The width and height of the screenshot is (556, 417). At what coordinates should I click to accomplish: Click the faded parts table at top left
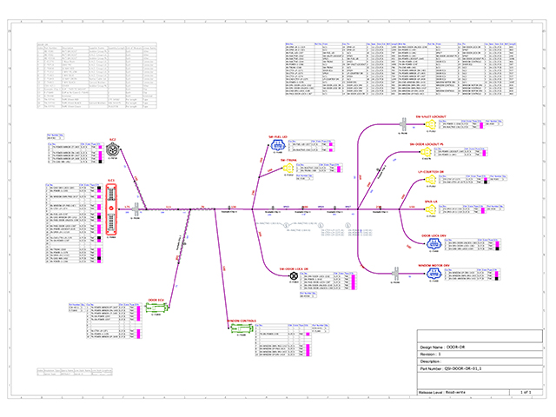[96, 78]
